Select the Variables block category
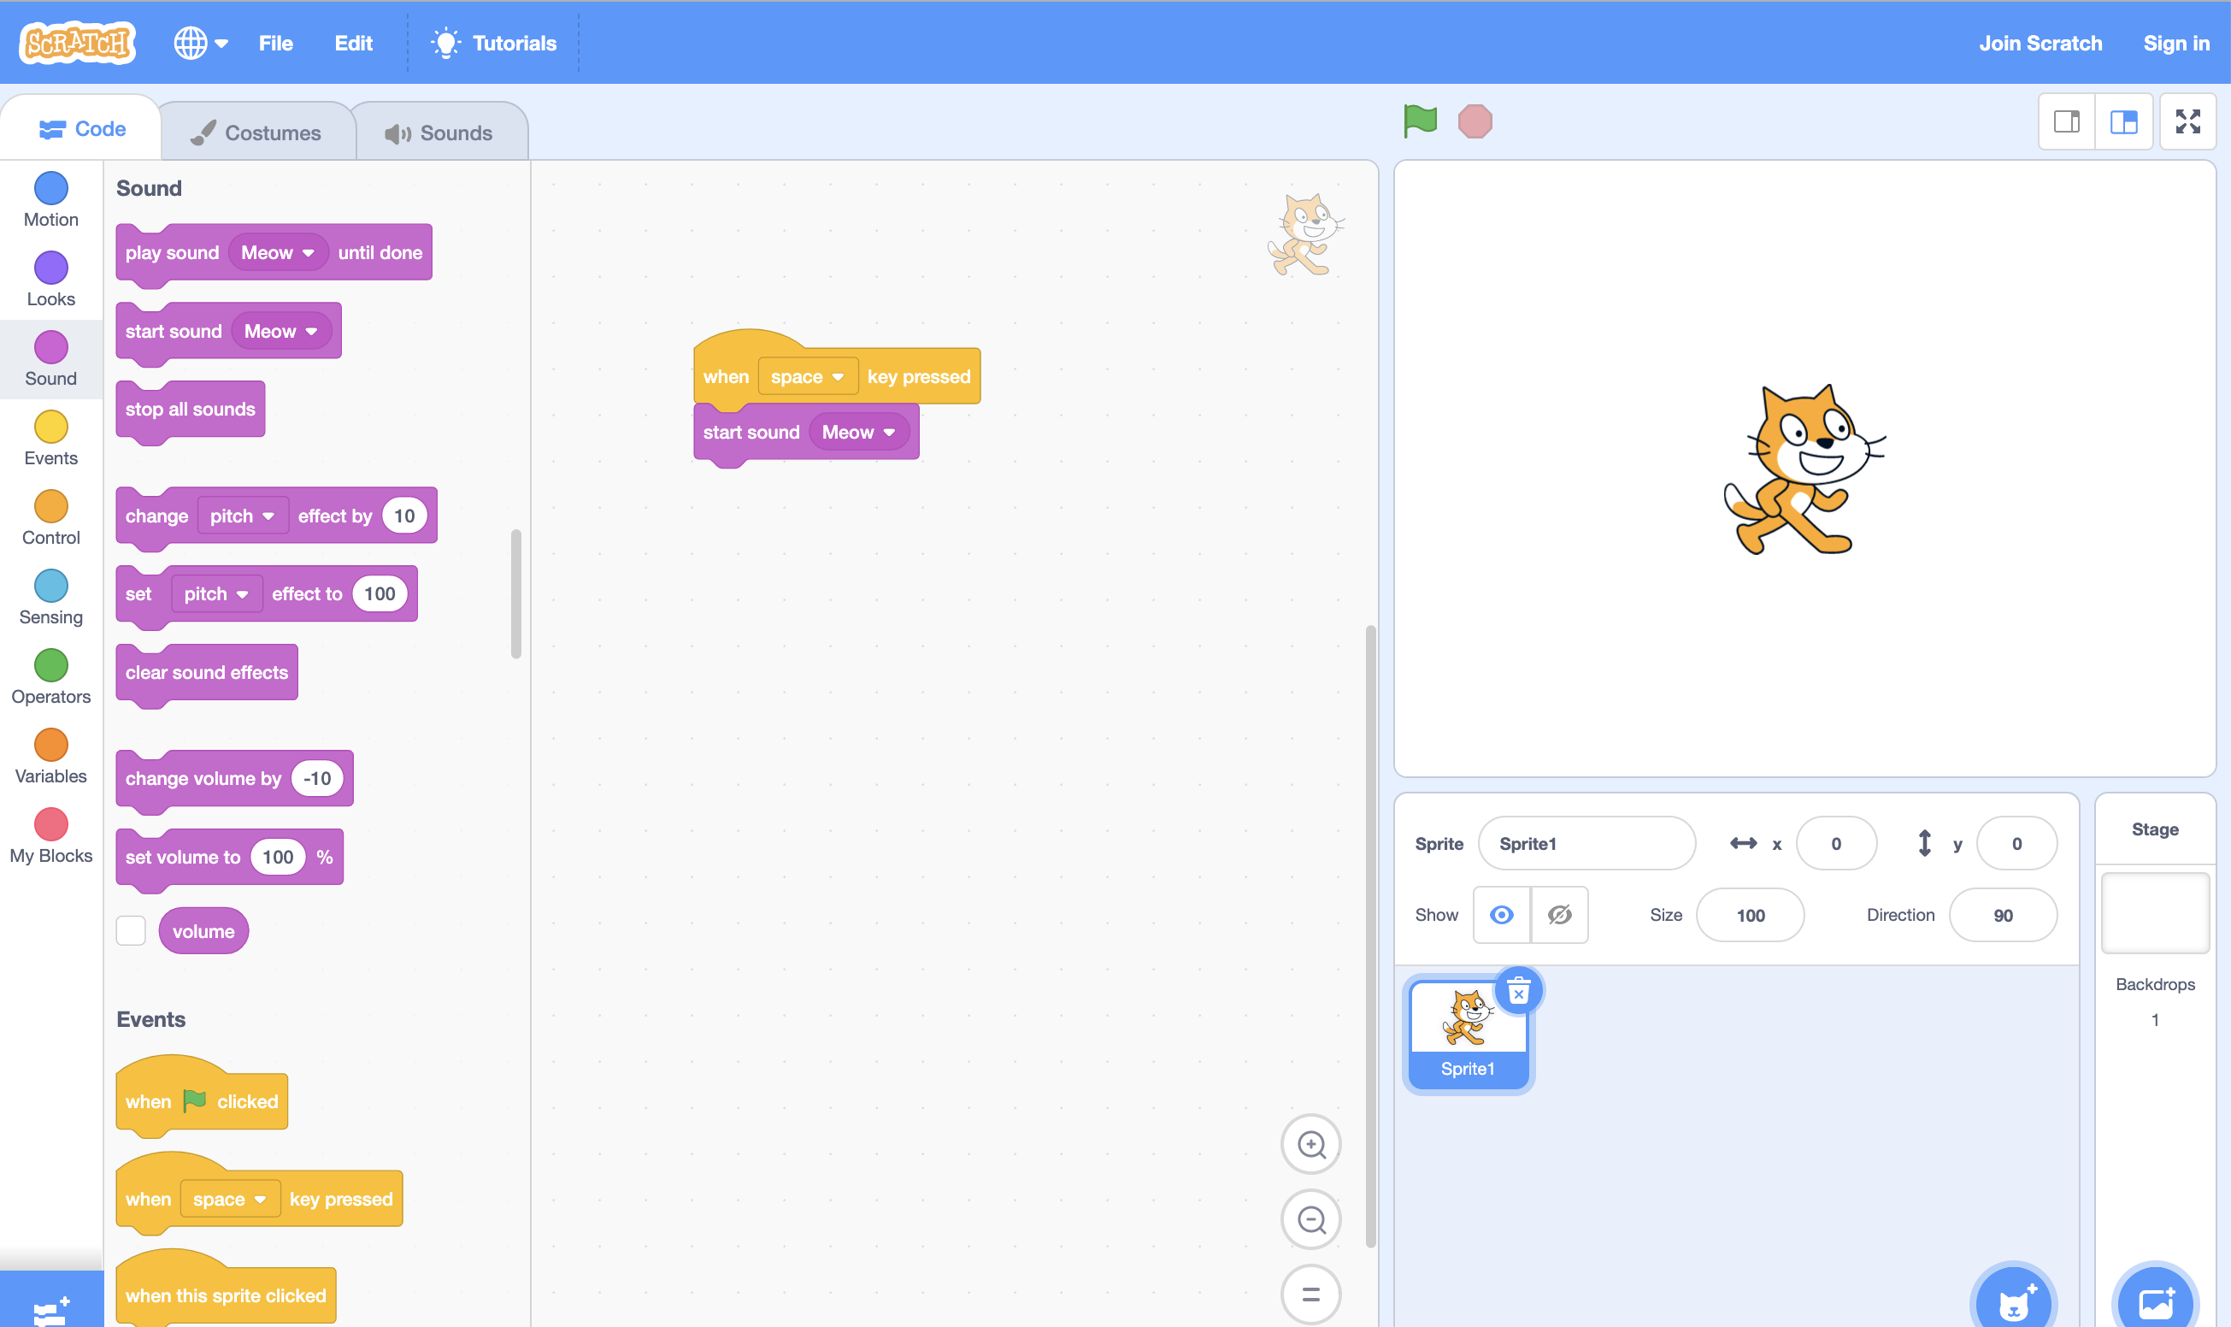This screenshot has height=1327, width=2231. [x=51, y=758]
